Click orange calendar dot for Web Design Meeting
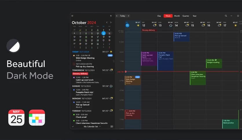 pyautogui.click(x=74, y=56)
